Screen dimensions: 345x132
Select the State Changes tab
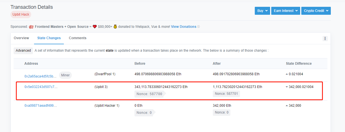click(x=49, y=38)
